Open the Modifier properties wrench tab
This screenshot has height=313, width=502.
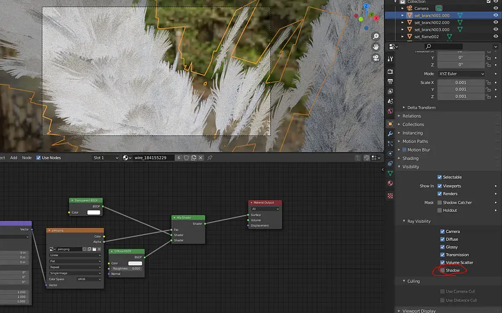pyautogui.click(x=390, y=134)
